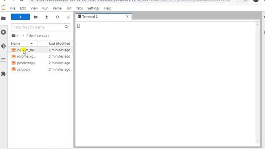Focus the Filter files by name field

coord(41,27)
